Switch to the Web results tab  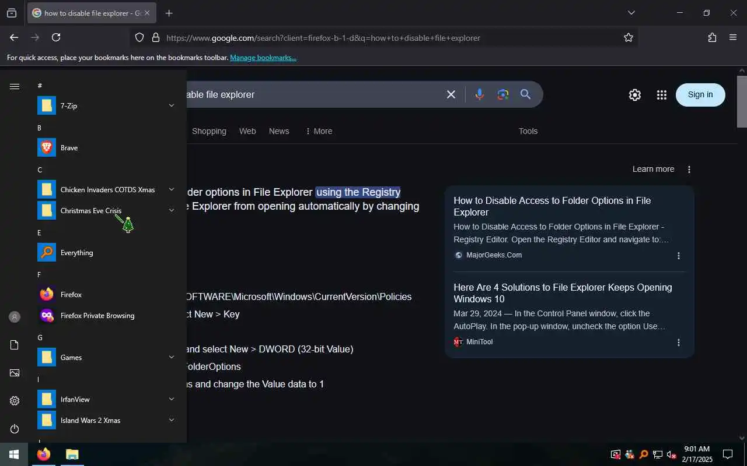coord(247,131)
